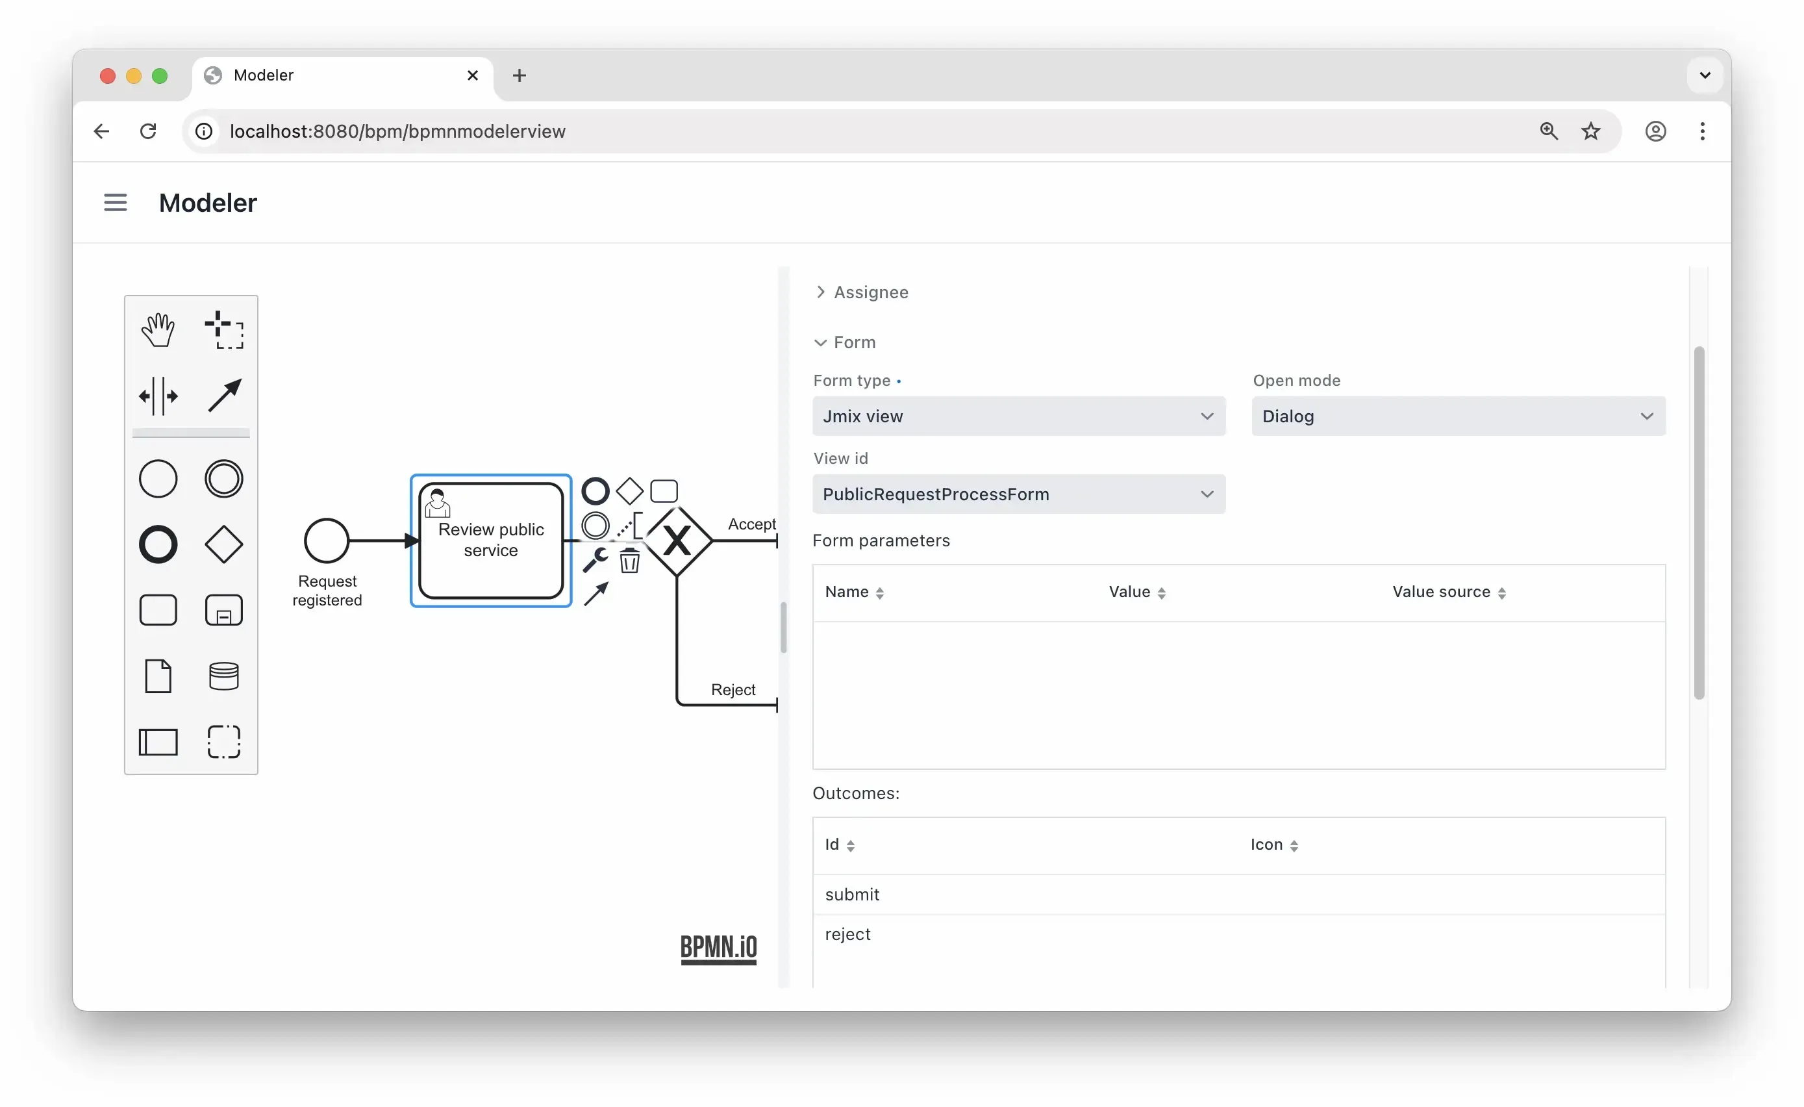Open the hamburger navigation menu

click(115, 203)
